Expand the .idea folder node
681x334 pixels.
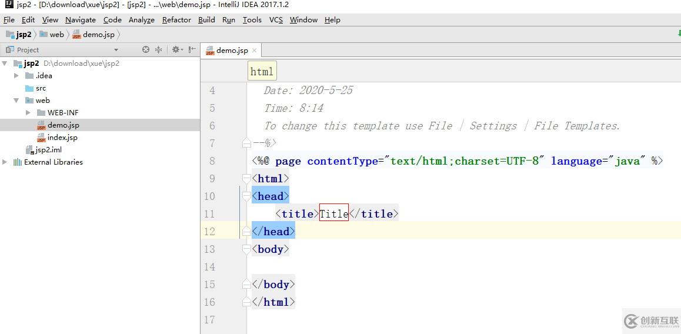pyautogui.click(x=16, y=76)
